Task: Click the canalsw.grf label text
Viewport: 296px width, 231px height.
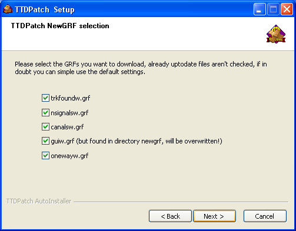Action: tap(67, 127)
